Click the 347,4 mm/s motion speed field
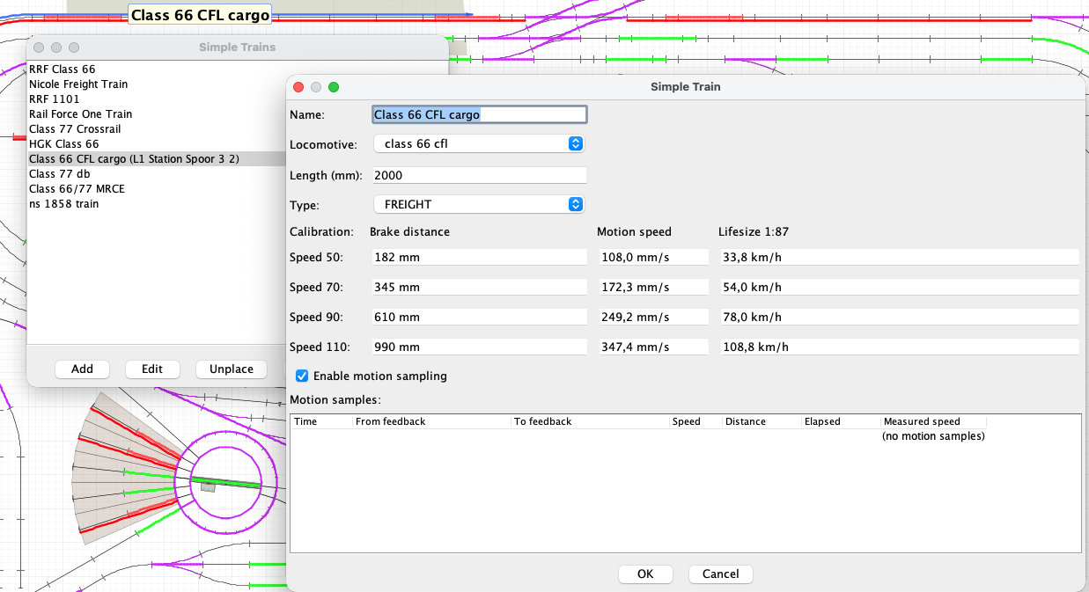 pos(653,347)
